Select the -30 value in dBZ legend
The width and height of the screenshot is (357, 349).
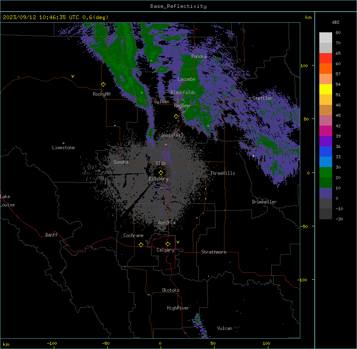339,219
